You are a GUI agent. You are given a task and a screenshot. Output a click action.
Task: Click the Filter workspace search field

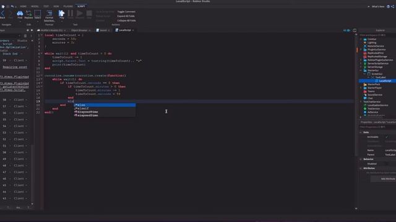click(x=377, y=35)
